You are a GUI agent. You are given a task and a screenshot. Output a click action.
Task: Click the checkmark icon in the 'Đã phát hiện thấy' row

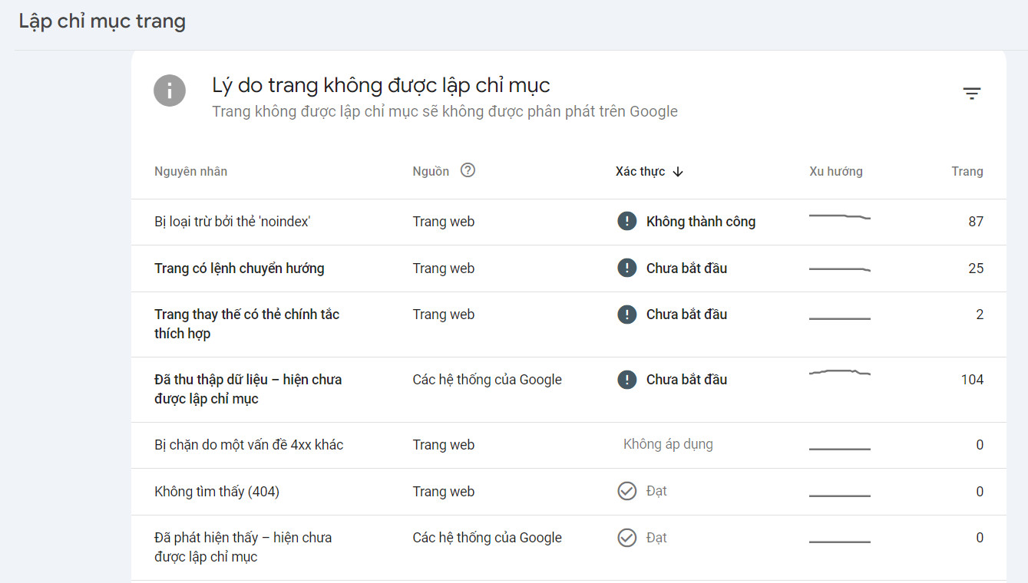coord(627,538)
